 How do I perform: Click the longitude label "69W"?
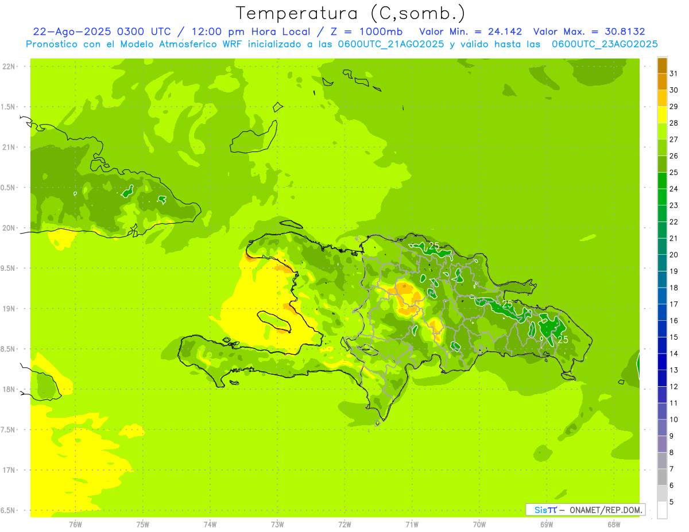point(546,525)
